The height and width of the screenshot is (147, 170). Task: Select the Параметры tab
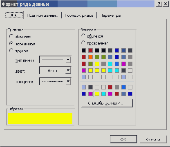[111, 16]
